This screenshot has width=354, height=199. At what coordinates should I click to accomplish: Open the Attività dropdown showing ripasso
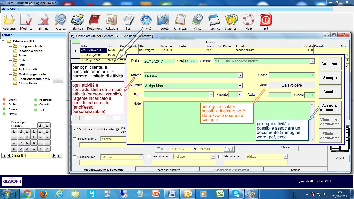tap(240, 75)
